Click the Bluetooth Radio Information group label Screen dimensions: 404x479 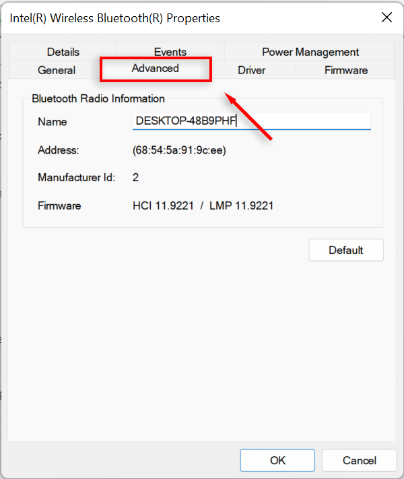point(98,98)
